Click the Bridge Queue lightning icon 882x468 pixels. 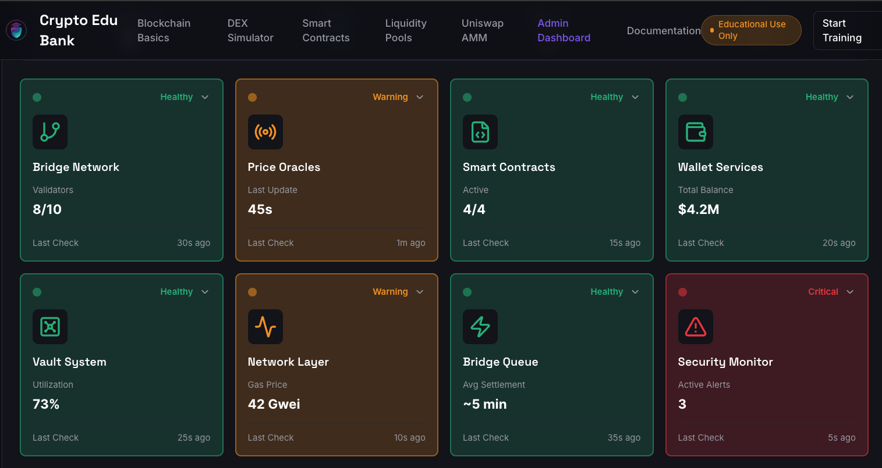point(480,327)
